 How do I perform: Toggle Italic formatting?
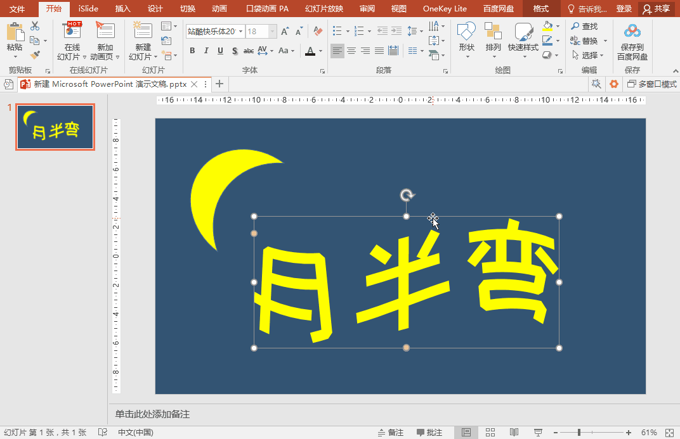[x=206, y=51]
